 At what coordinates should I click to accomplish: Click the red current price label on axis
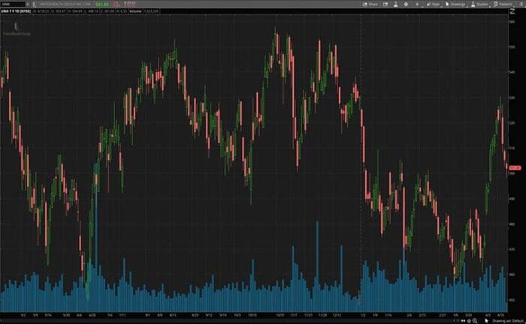515,168
